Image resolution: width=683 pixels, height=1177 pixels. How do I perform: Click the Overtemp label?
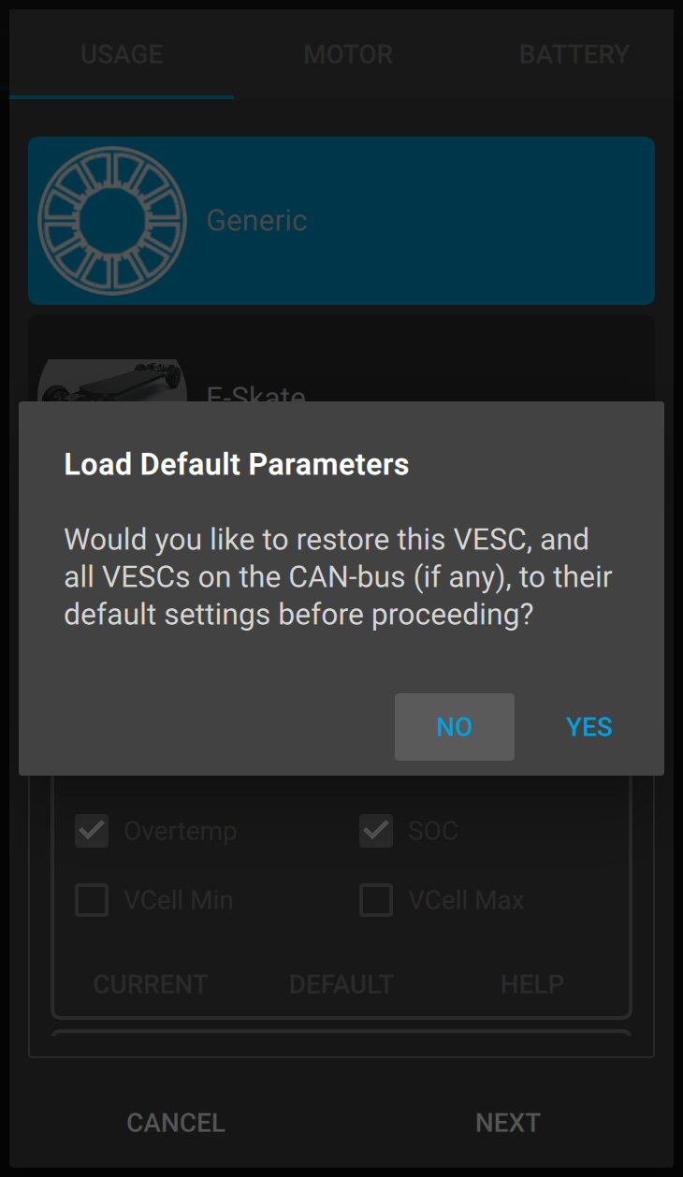coord(181,831)
